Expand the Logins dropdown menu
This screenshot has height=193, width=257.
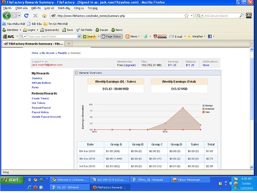pyautogui.click(x=38, y=30)
